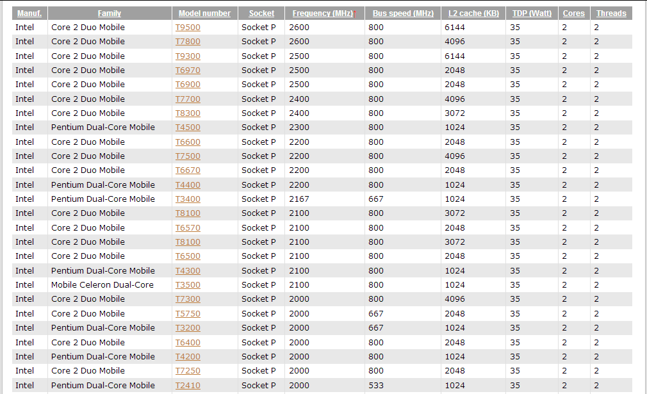
Task: Click 4096 cache in the T7800 row
Action: (x=455, y=41)
